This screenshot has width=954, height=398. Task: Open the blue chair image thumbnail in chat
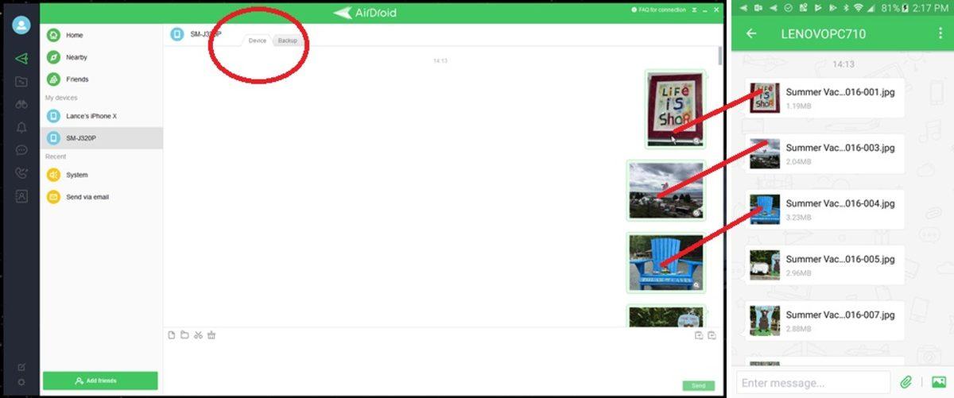[x=666, y=262]
